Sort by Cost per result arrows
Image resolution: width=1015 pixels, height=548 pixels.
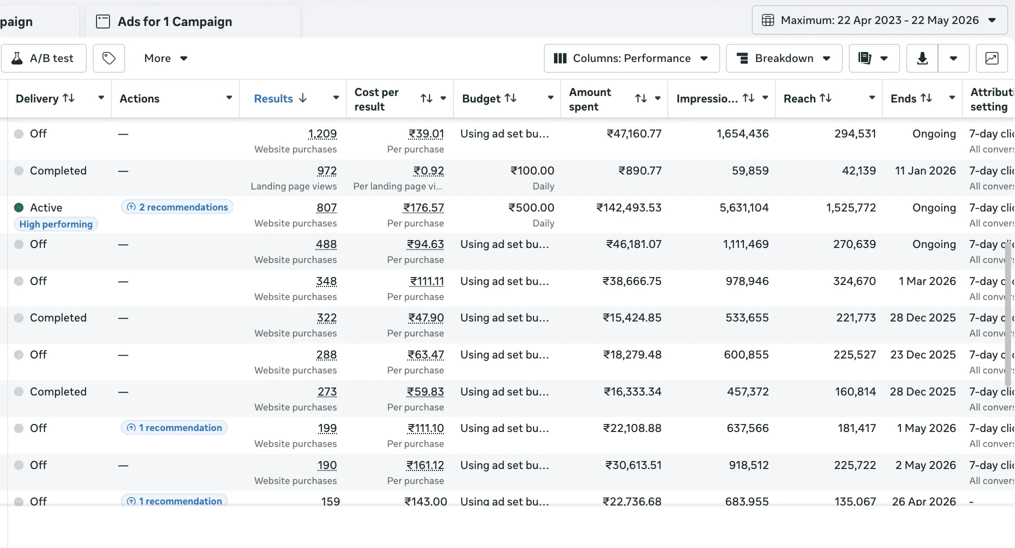pos(426,98)
